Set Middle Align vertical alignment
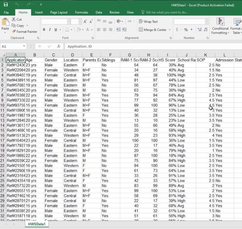Image resolution: width=242 pixels, height=229 pixels. pos(105,21)
